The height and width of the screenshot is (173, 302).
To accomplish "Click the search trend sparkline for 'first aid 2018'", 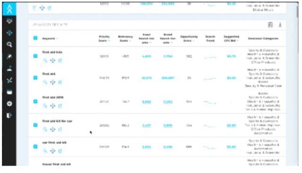I will [210, 102].
